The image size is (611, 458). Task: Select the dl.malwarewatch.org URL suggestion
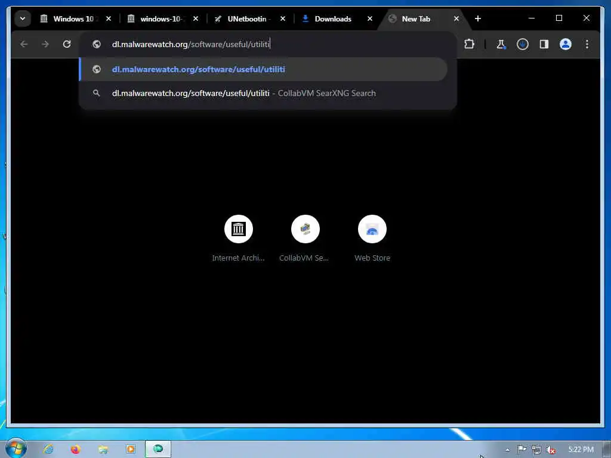pos(263,69)
